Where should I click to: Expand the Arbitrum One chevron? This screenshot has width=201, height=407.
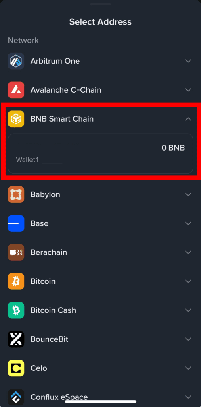188,61
